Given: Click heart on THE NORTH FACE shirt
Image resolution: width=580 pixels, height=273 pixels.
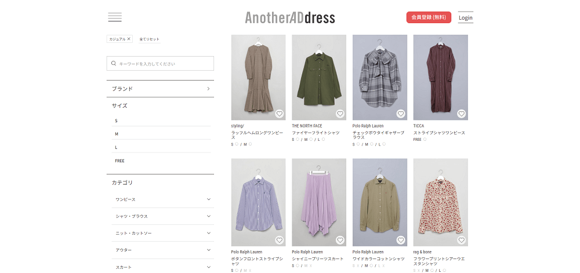Looking at the screenshot, I should tap(340, 114).
